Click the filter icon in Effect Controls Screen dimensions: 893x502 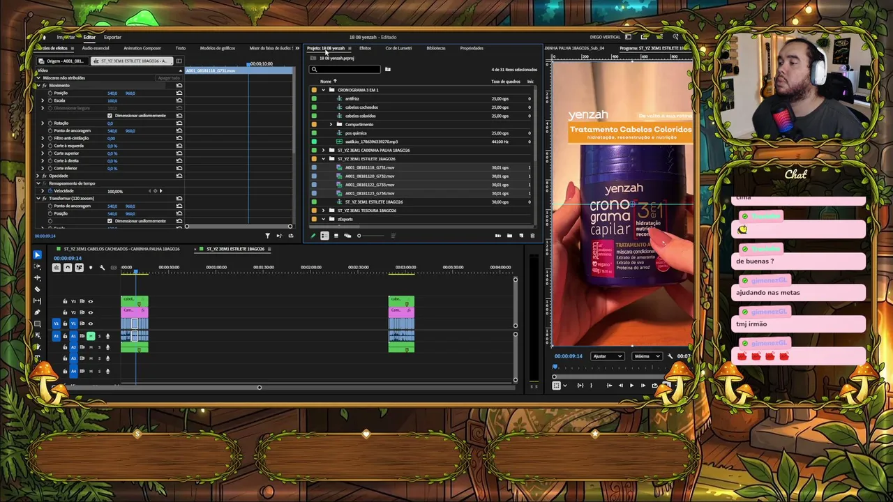pyautogui.click(x=267, y=236)
